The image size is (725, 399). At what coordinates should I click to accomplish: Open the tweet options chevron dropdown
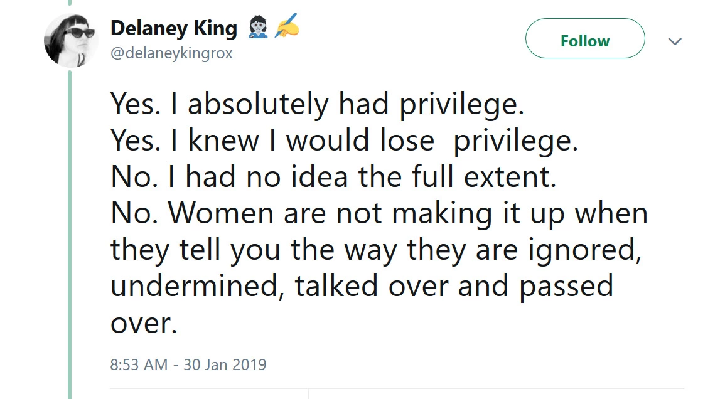pos(675,41)
